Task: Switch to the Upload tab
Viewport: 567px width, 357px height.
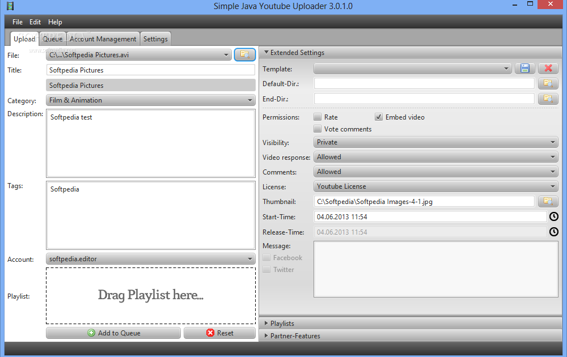Action: pos(24,39)
